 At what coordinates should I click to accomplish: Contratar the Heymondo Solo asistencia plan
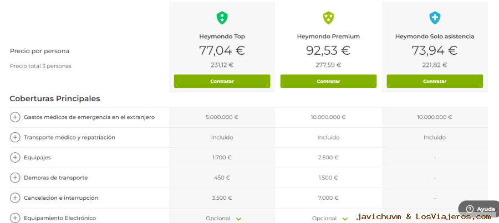click(x=435, y=81)
